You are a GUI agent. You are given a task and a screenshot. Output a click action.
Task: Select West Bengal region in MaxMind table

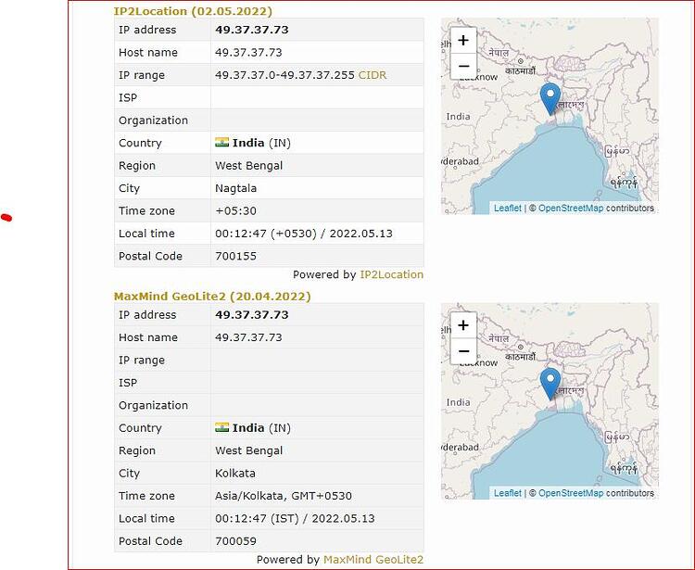click(x=248, y=450)
